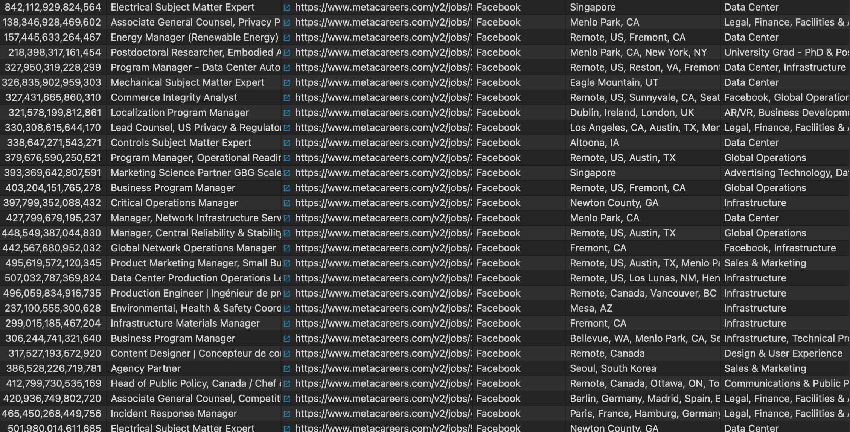Open link icon for Mechanical Subject Matter Expert

(x=287, y=82)
